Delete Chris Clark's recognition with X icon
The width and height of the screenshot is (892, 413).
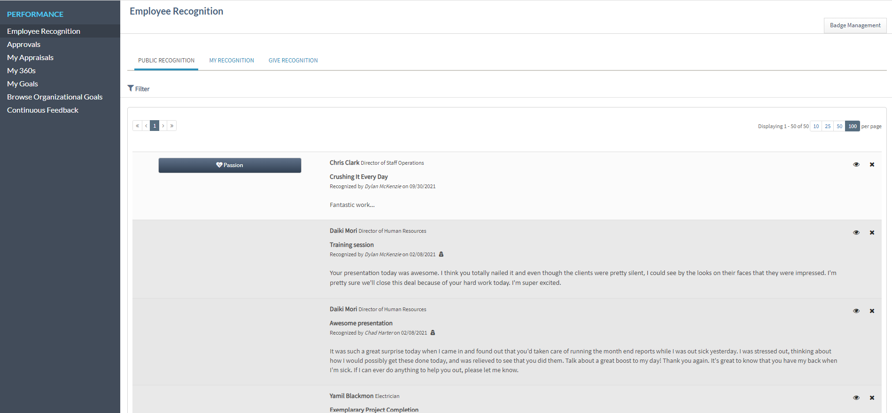[x=872, y=165]
